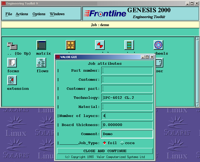
Task: Maximize the Engineering Toolkit 9 window
Action: 192,3
